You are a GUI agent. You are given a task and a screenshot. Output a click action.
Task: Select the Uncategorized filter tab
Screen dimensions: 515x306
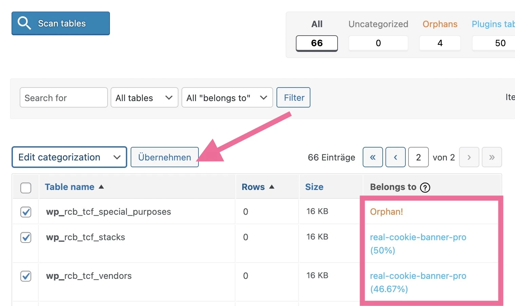tap(378, 24)
